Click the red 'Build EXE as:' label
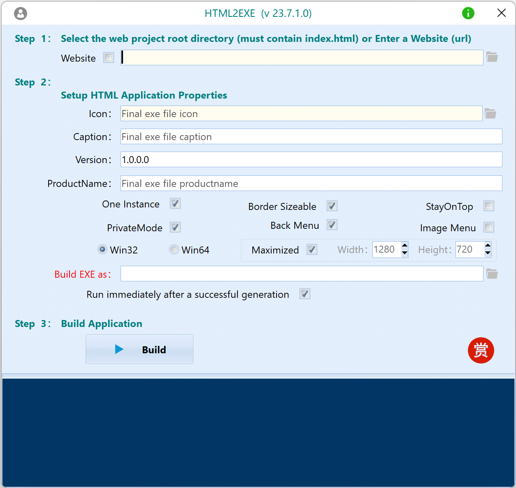The height and width of the screenshot is (488, 516). pos(83,274)
